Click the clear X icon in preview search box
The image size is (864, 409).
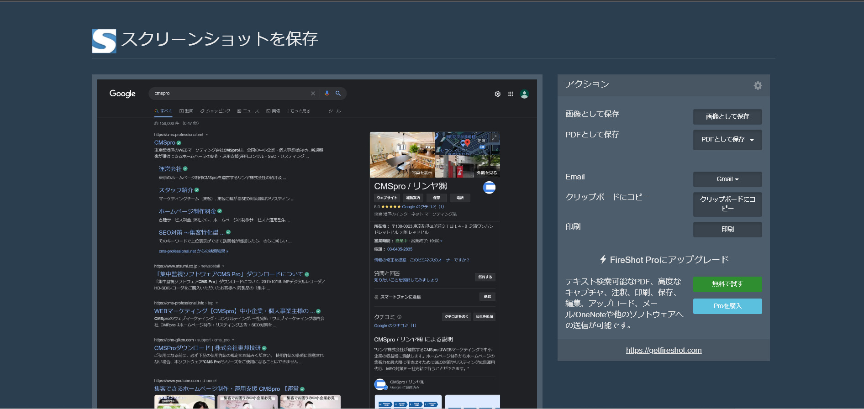point(313,94)
